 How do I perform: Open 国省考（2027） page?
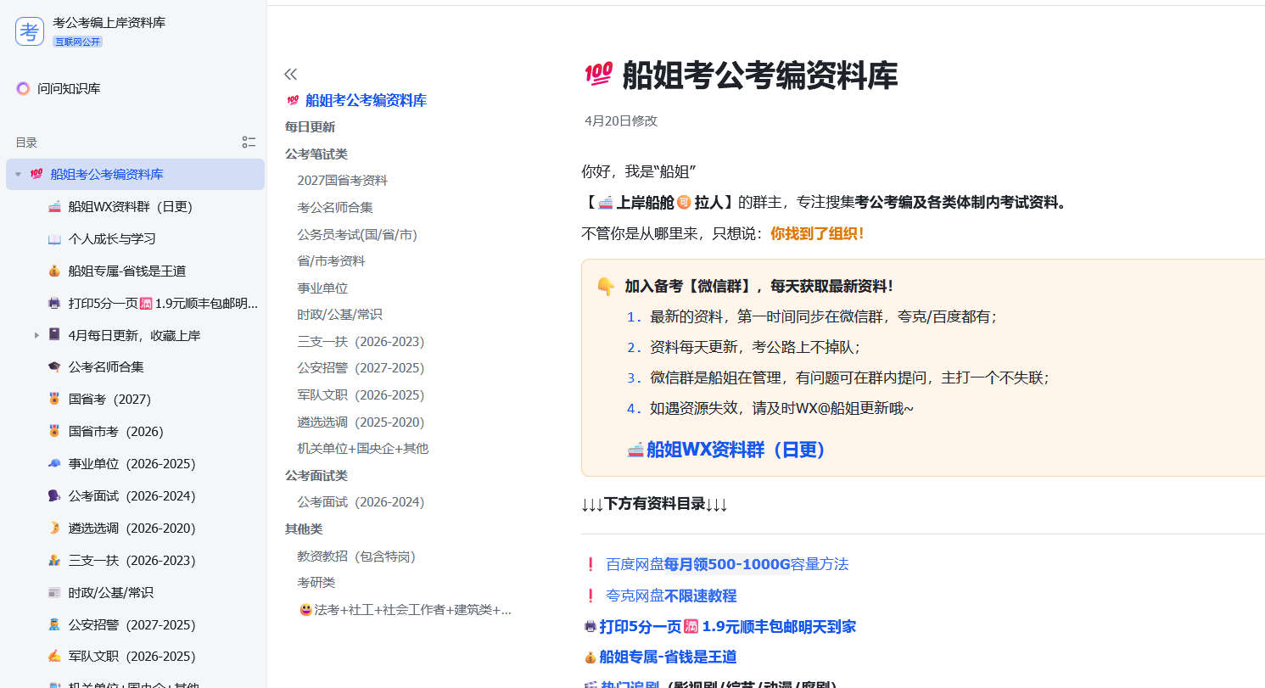point(109,399)
